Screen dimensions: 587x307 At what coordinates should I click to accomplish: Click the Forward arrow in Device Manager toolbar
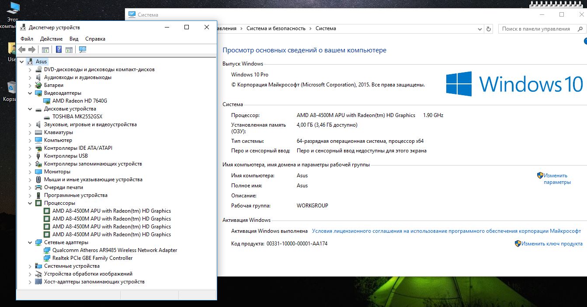coord(31,49)
